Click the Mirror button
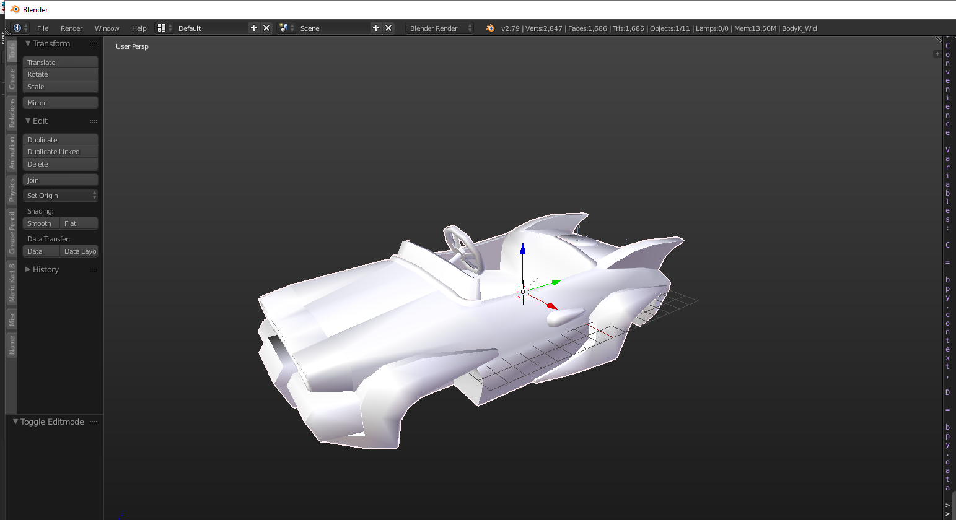956x520 pixels. point(60,102)
